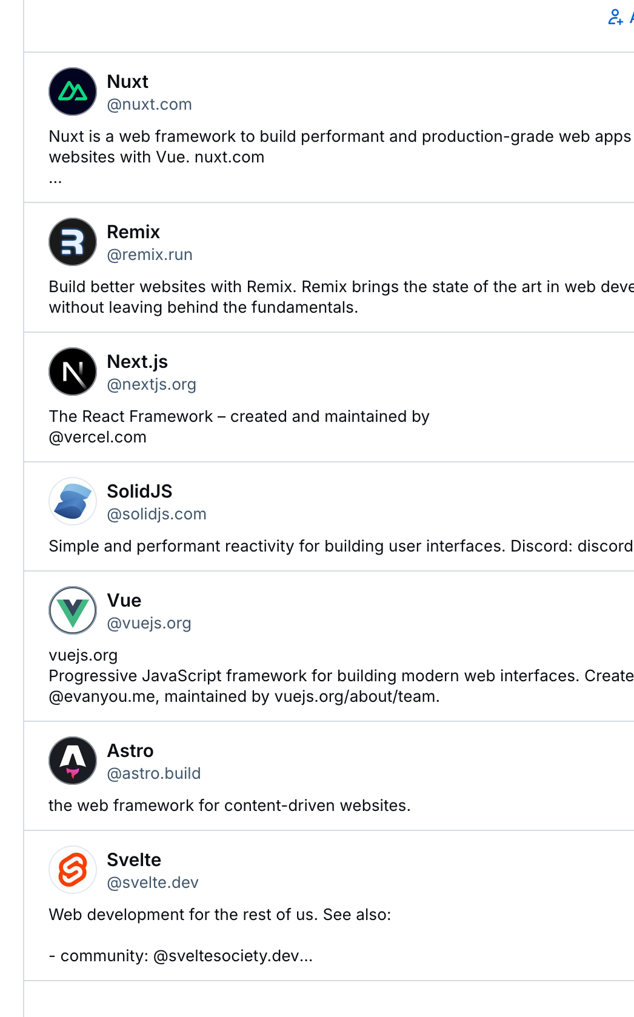
Task: Open the SolidJS profile name
Action: [x=139, y=492]
